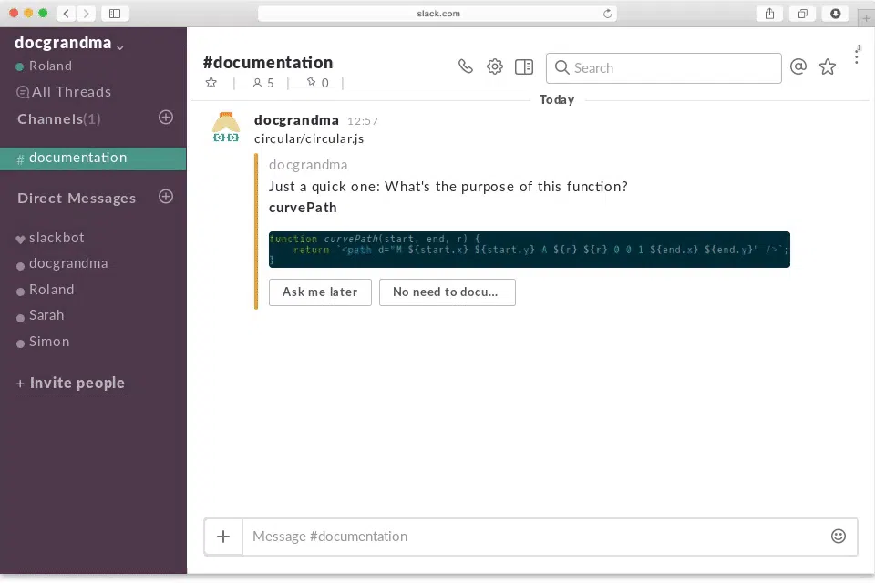The image size is (875, 583).
Task: Focus the Search field
Action: [664, 68]
